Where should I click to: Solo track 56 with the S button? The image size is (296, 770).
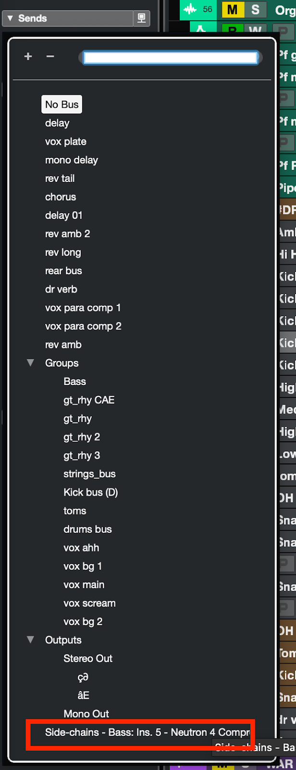point(255,9)
